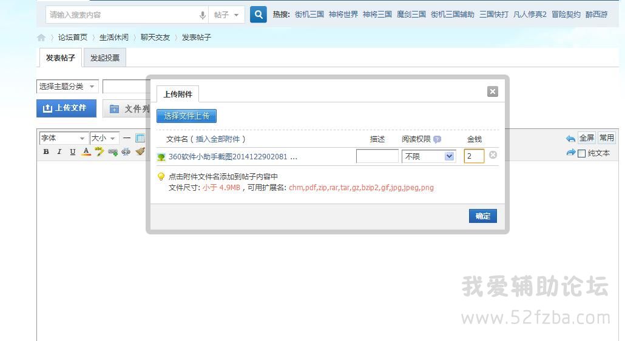Insert a horizontal line in the editor
Viewport: 625px width, 341px height.
coord(127,138)
